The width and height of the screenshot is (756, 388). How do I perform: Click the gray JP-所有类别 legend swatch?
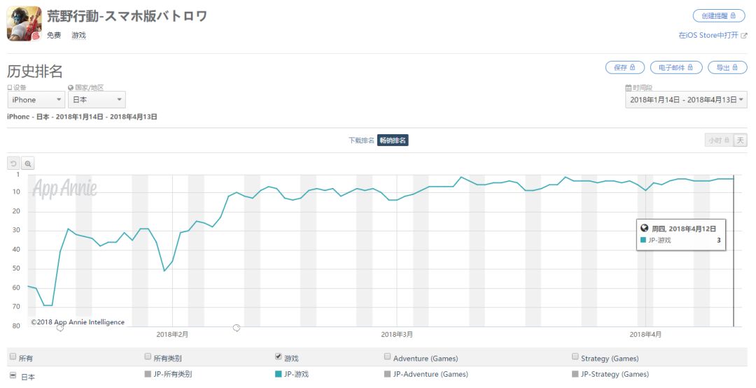148,374
